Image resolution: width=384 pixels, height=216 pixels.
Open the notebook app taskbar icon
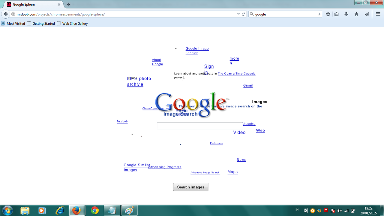click(x=112, y=211)
